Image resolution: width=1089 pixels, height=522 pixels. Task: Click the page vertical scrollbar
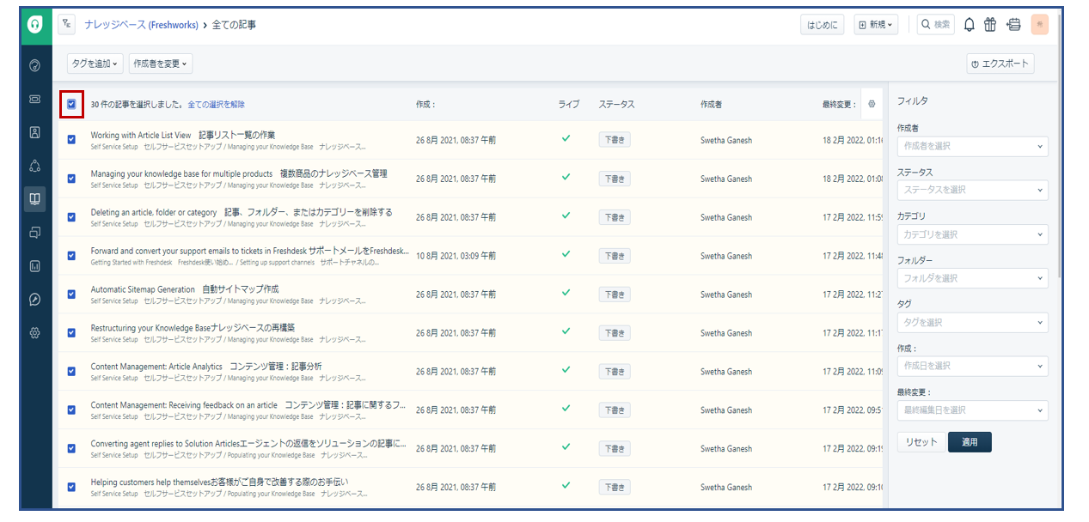[x=1058, y=146]
